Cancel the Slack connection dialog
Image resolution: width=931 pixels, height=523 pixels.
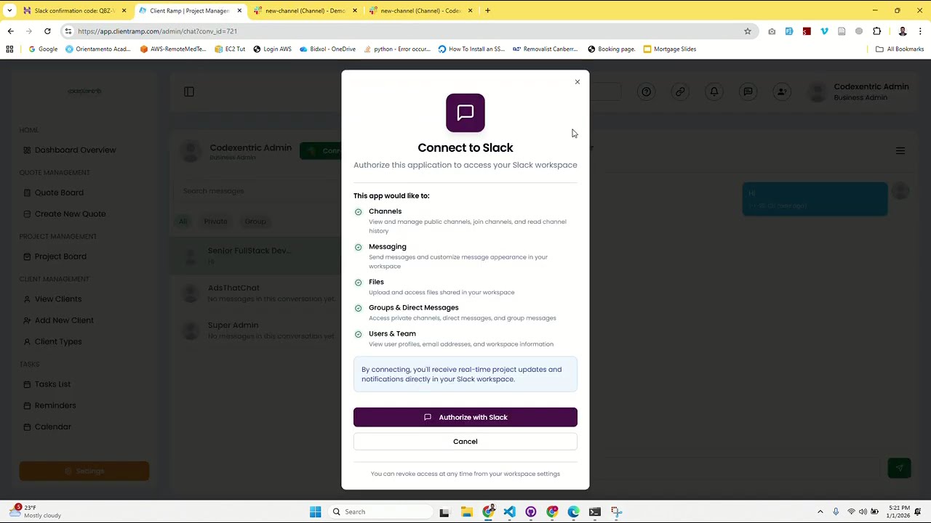(465, 442)
